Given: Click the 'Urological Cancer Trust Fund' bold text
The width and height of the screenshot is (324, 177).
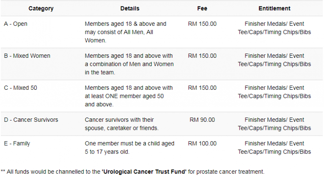Looking at the screenshot, I should pos(144,172).
